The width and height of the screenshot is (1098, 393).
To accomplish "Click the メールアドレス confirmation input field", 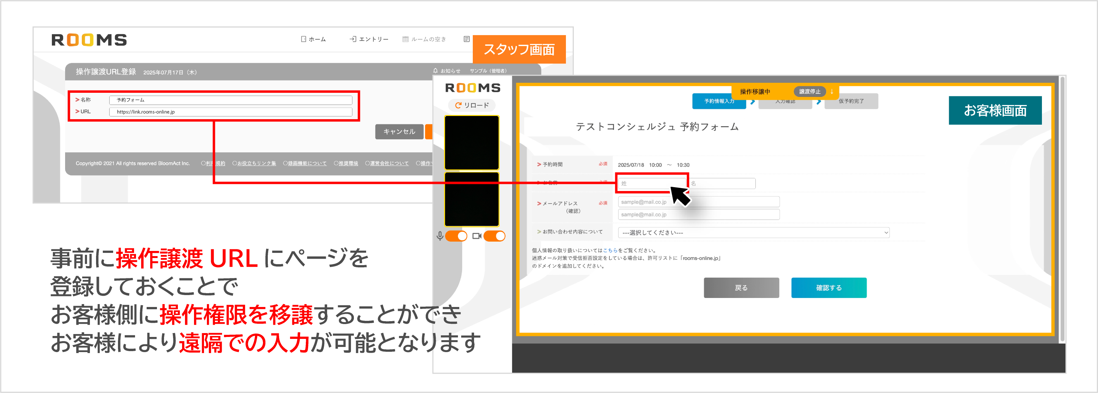I will pos(699,215).
